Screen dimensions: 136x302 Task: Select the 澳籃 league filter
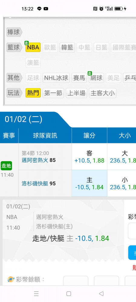(x=33, y=63)
